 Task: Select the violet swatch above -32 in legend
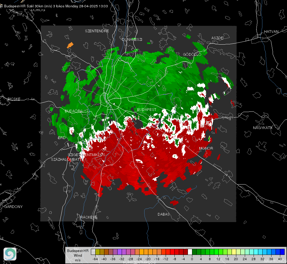[x=120, y=252]
